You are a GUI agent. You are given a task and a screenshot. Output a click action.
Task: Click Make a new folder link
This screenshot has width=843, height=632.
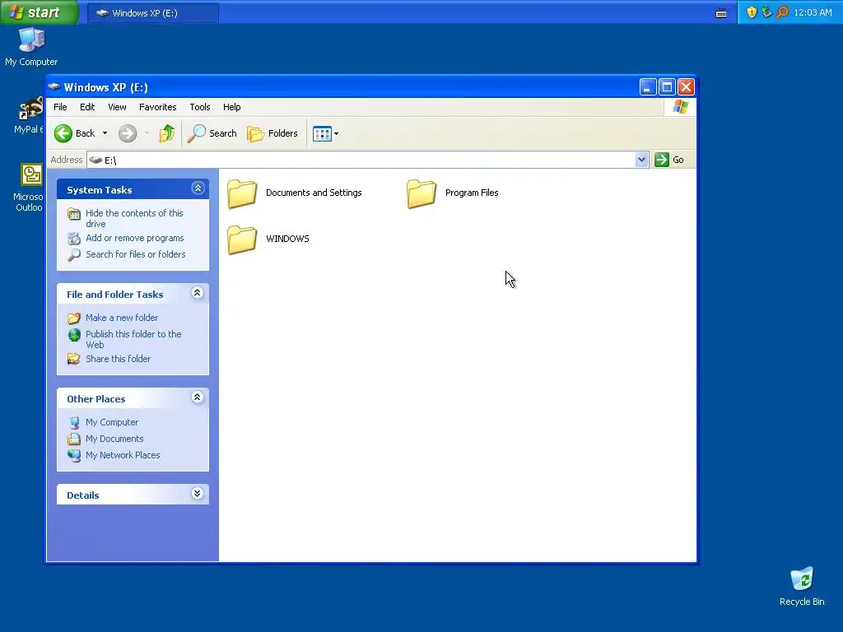[x=122, y=318]
